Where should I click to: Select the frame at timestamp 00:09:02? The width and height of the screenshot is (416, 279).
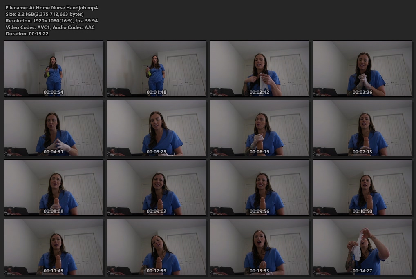tap(157, 188)
